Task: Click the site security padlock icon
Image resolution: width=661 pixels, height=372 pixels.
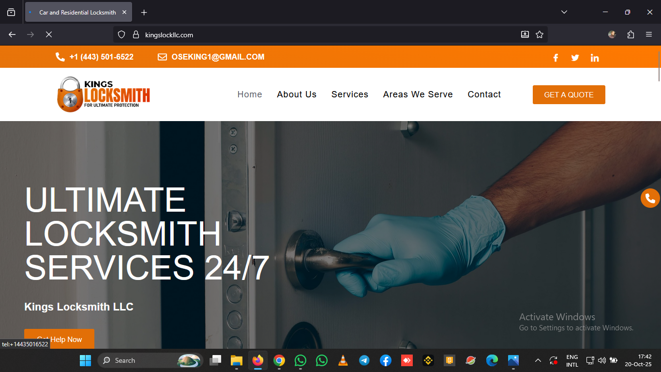Action: click(135, 34)
